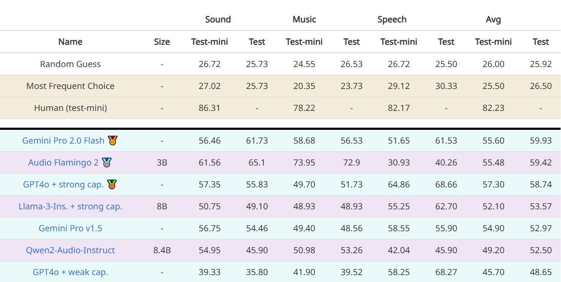Click the Music group header
561x282 pixels.
tap(304, 19)
